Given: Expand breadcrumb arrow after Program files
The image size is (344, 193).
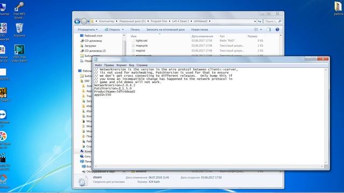Looking at the screenshot, I should (x=170, y=21).
